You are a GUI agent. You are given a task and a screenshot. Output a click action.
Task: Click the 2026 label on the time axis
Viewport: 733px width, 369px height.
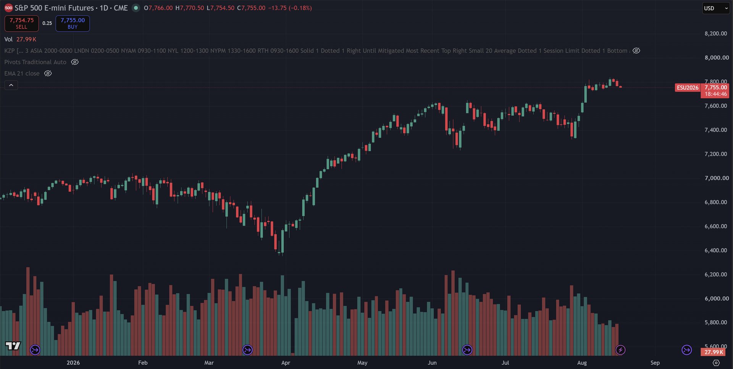pyautogui.click(x=73, y=363)
